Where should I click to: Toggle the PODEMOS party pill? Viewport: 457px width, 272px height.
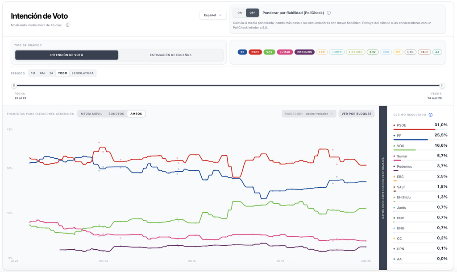tap(304, 52)
